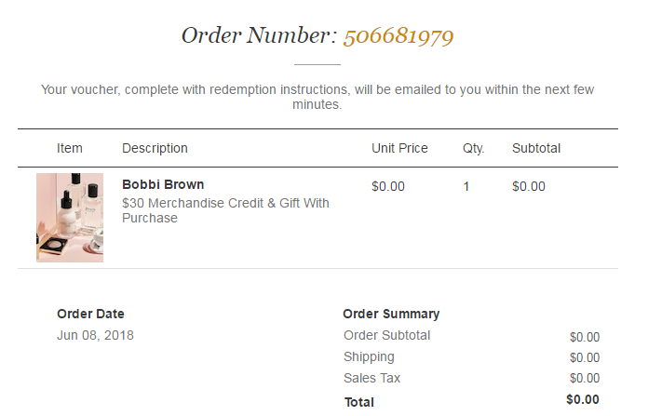Click the quantity value 1
648x416 pixels.
coord(466,186)
